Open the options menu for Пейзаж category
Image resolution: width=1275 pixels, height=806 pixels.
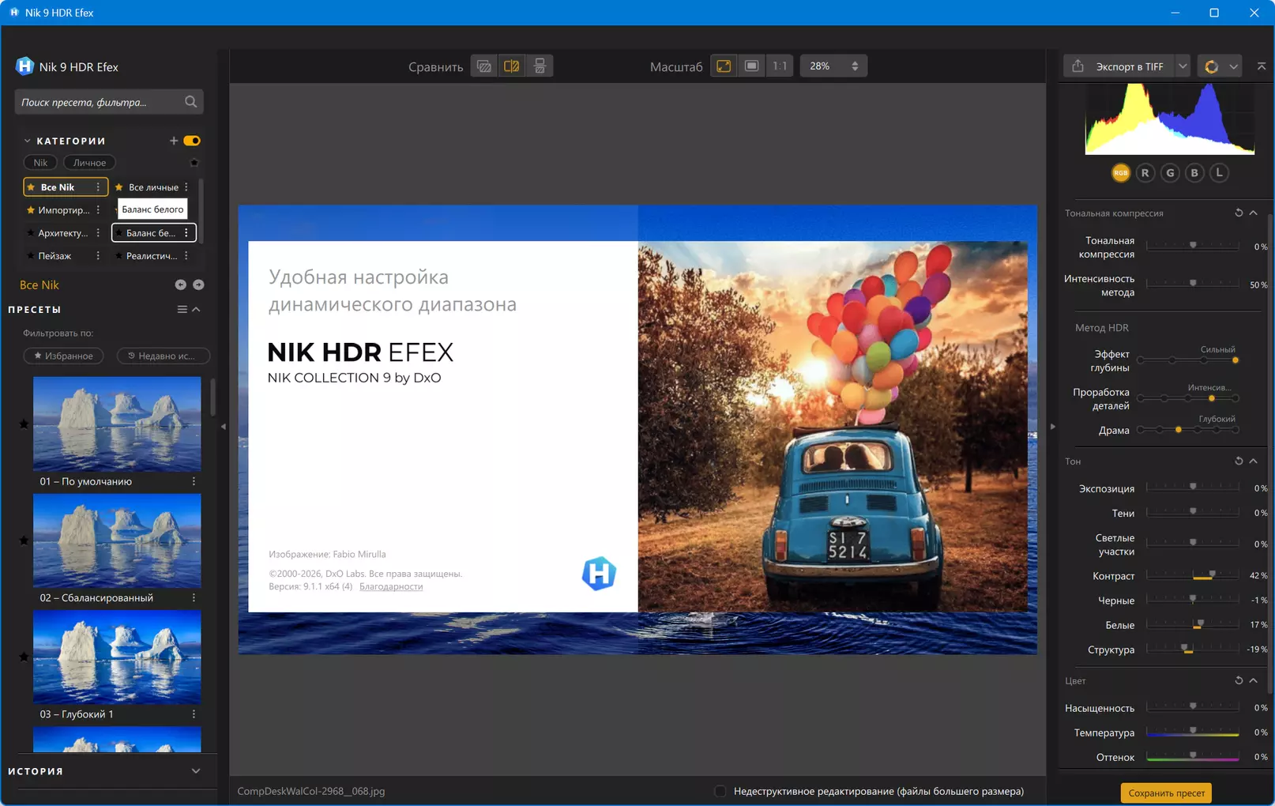pos(98,256)
